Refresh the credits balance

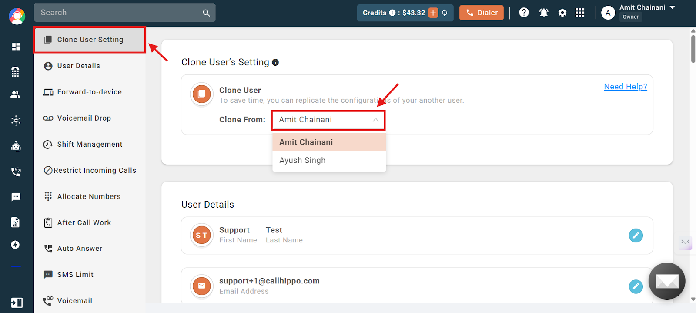point(445,13)
